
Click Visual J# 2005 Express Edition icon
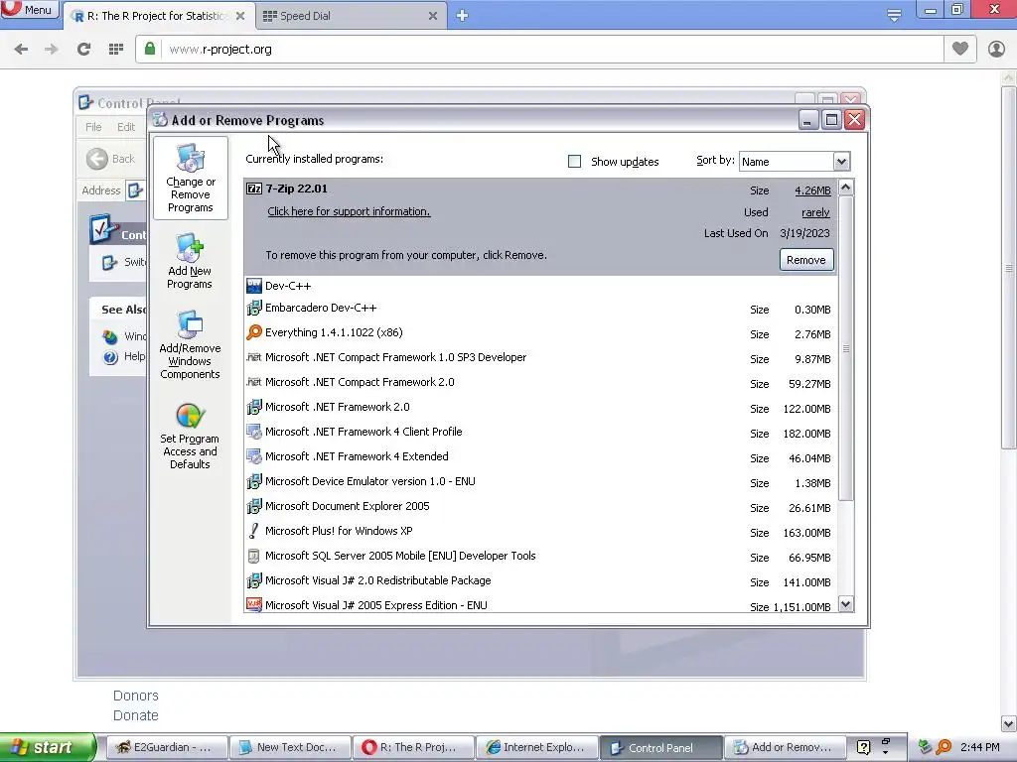(254, 605)
